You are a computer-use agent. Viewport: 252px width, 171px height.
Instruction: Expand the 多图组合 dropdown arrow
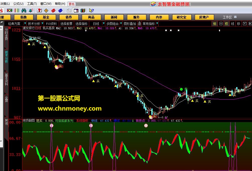(x=121, y=24)
